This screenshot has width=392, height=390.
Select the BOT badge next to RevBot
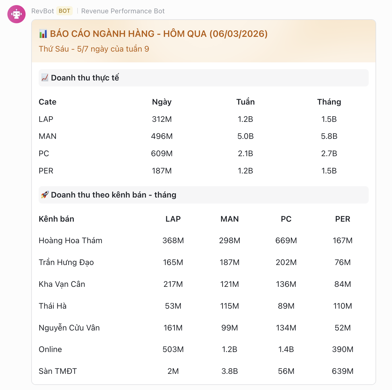click(65, 11)
